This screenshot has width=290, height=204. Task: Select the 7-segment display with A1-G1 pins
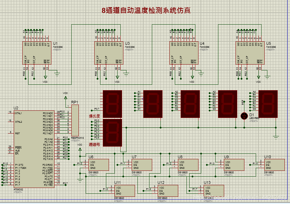pyautogui.click(x=153, y=104)
